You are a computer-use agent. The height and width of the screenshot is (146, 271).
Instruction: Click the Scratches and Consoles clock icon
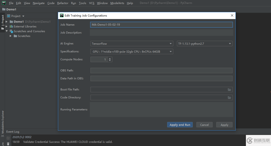coord(11,31)
